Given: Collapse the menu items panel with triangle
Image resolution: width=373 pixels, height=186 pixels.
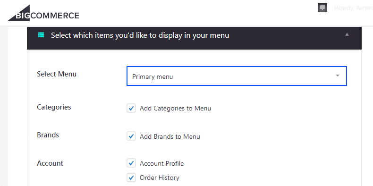Looking at the screenshot, I should click(347, 34).
